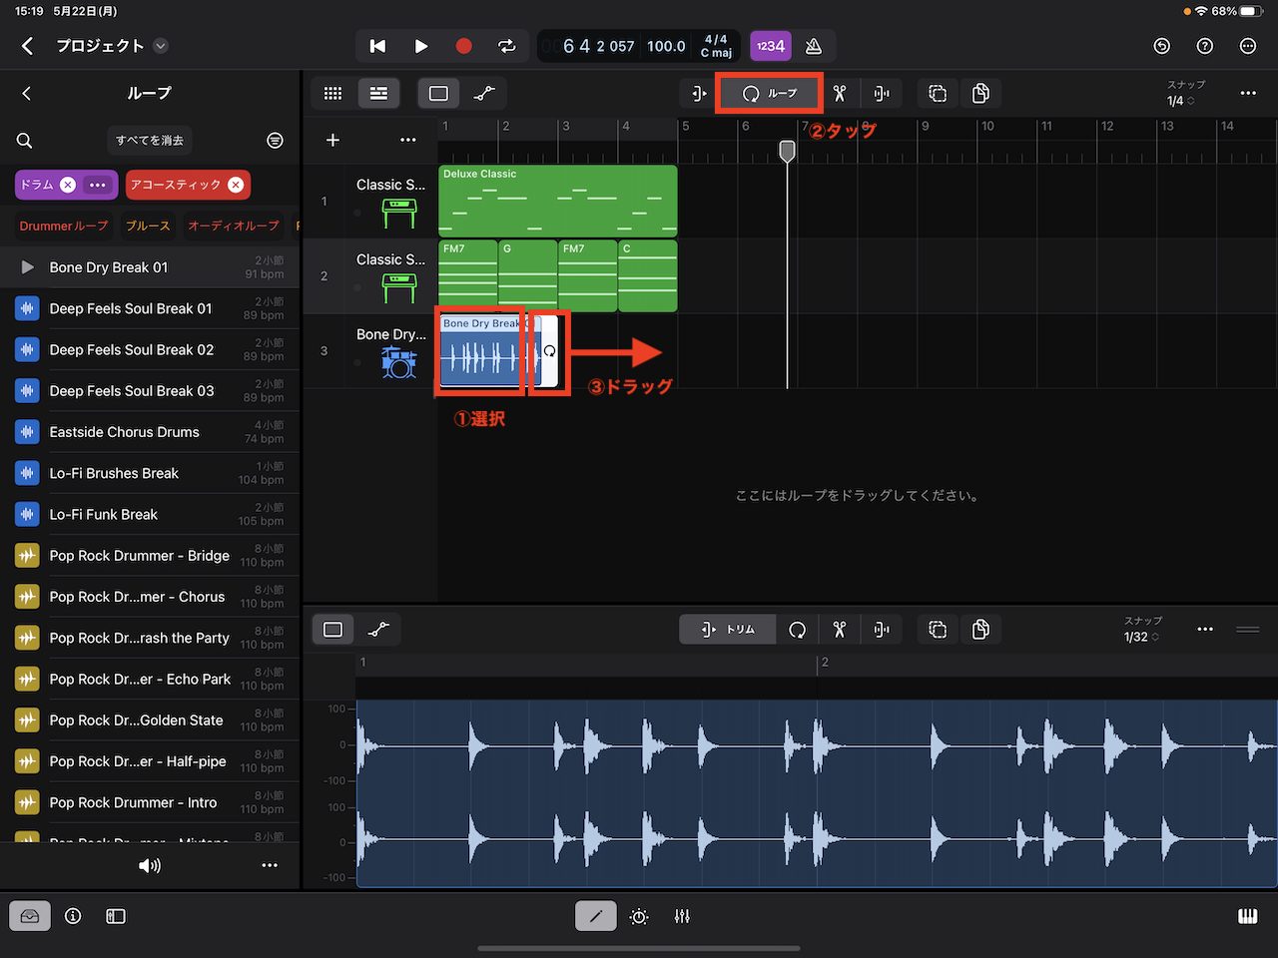Select Deep Feels Soul Break 02 loop

pyautogui.click(x=150, y=349)
